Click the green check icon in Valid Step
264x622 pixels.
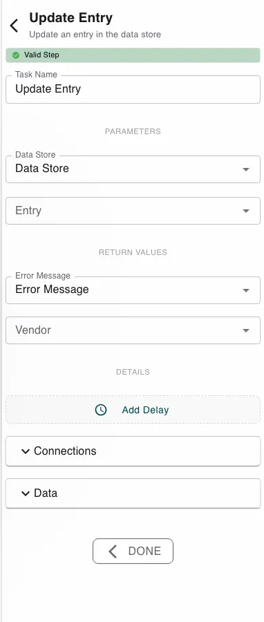[x=16, y=55]
